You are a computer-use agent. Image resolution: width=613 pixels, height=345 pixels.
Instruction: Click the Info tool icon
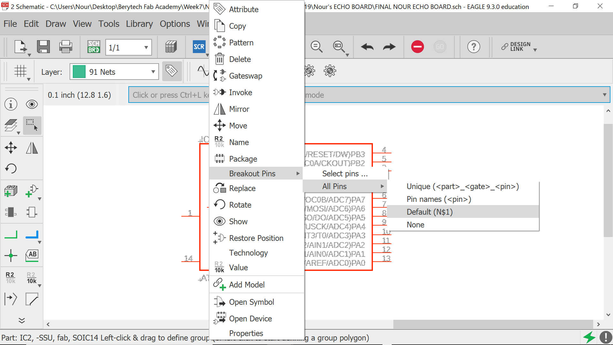coord(11,104)
